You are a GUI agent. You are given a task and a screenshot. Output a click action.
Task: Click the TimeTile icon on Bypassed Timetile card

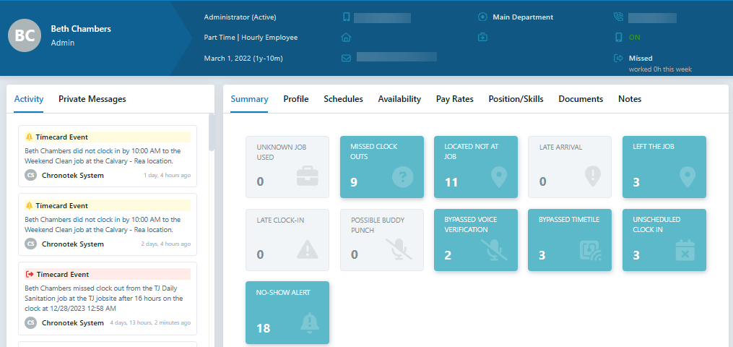[x=591, y=250]
